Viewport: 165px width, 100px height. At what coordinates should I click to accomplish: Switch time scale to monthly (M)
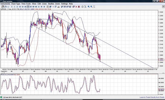[x=44, y=7]
